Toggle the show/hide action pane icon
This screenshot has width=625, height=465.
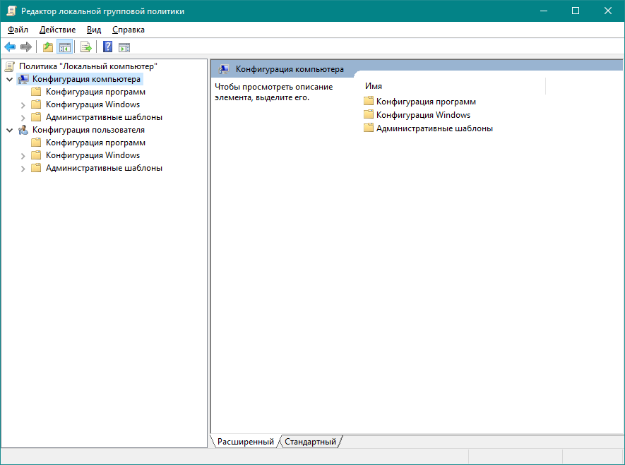click(124, 47)
